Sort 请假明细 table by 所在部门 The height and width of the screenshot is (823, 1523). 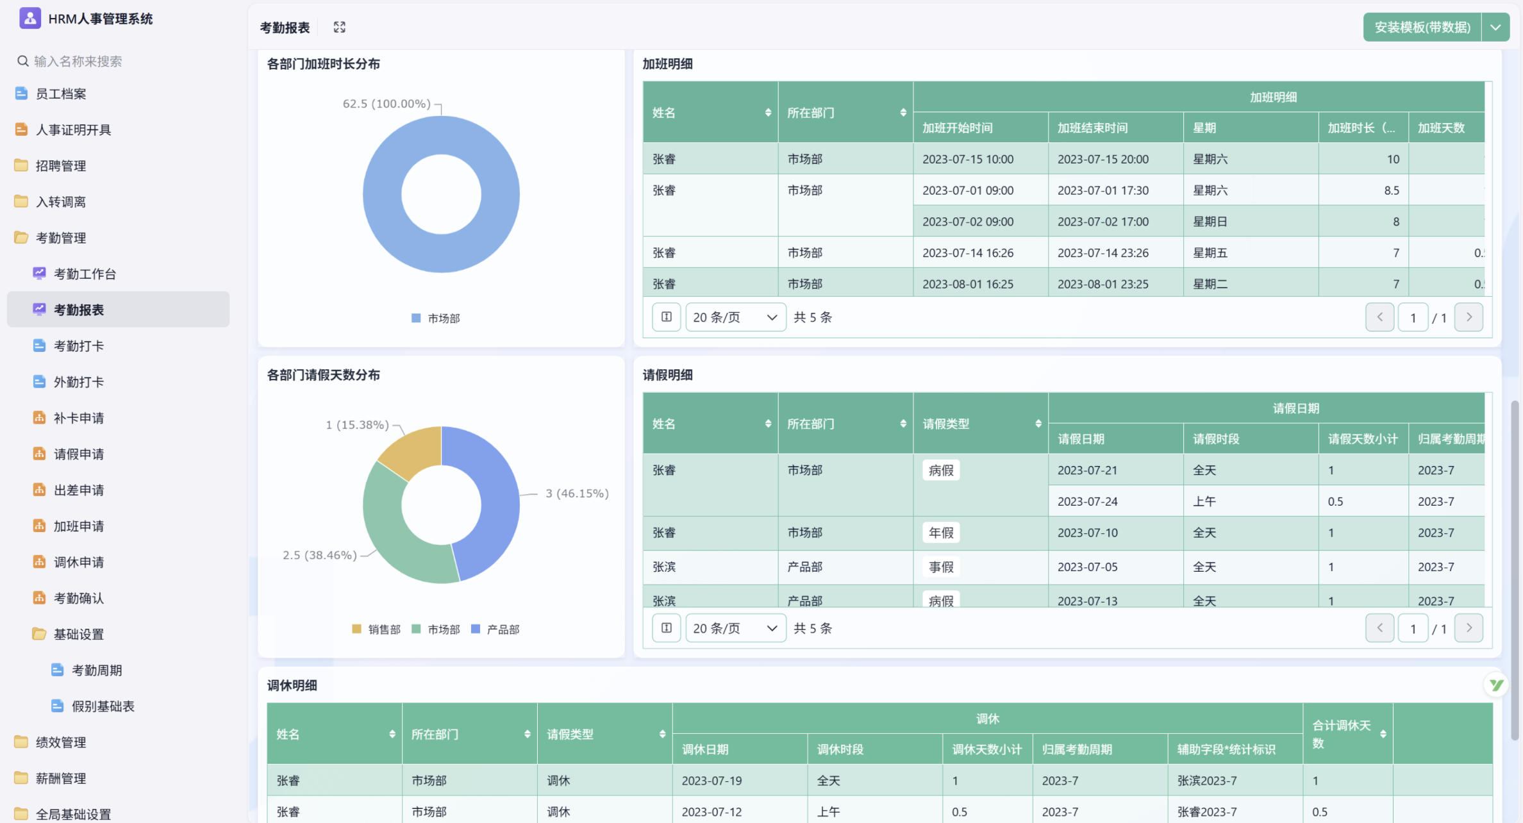coord(903,424)
